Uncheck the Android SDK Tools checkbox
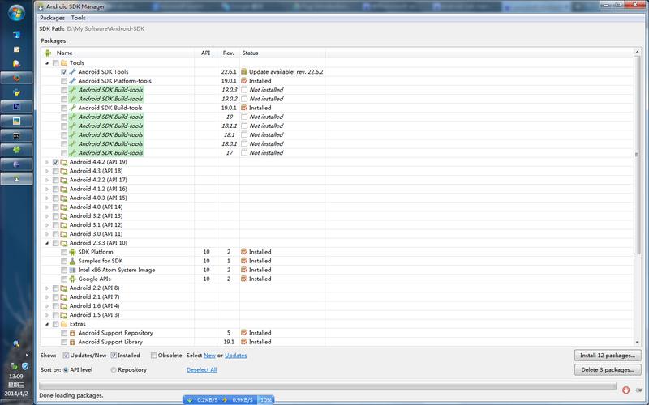 [64, 72]
